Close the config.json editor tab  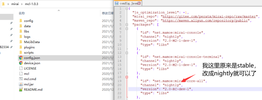coord(139,3)
